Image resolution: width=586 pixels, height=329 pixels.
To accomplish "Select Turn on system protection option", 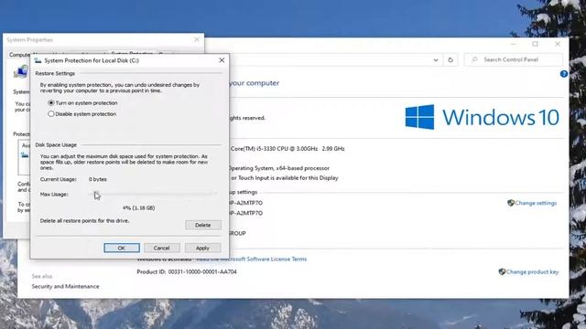I will coord(83,102).
